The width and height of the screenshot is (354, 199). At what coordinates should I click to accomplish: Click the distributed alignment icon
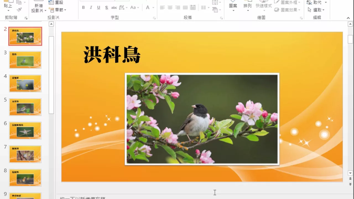193,7
